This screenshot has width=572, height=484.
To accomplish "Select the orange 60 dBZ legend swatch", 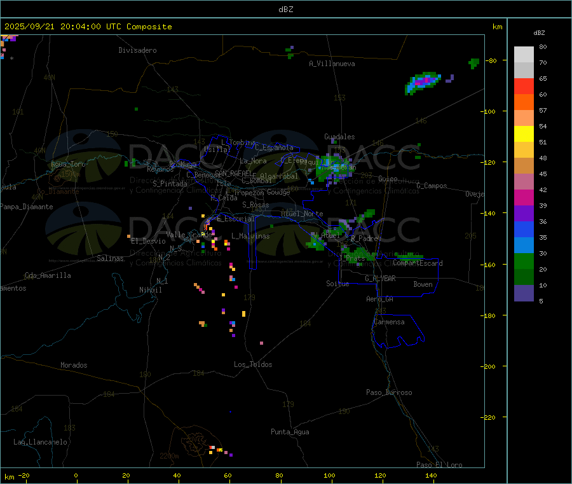I will (524, 102).
